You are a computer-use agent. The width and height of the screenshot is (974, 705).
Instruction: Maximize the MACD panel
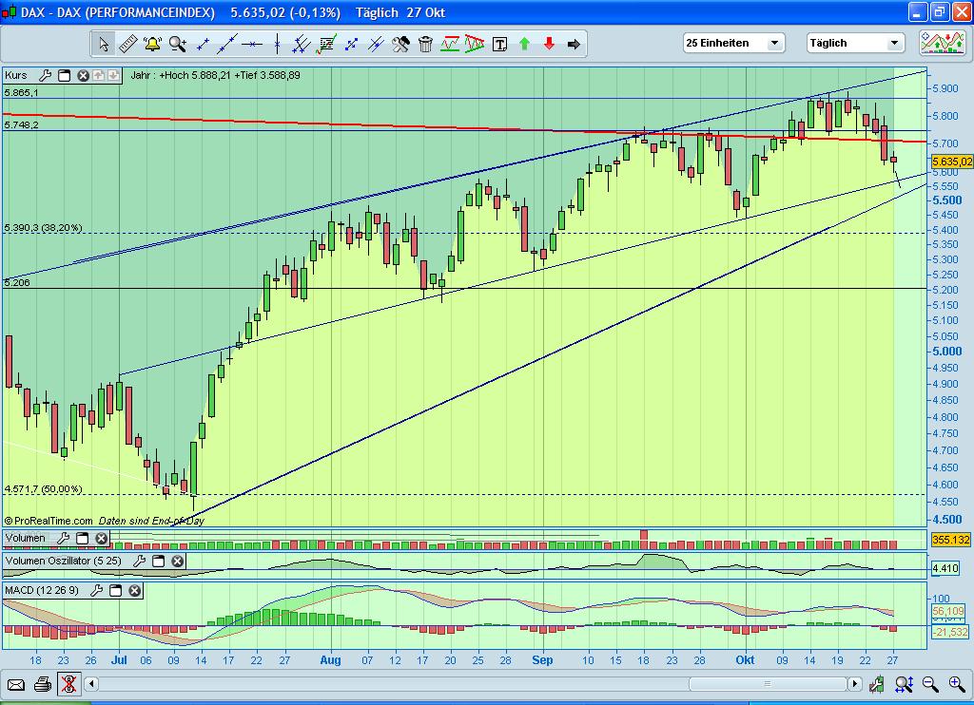point(115,590)
